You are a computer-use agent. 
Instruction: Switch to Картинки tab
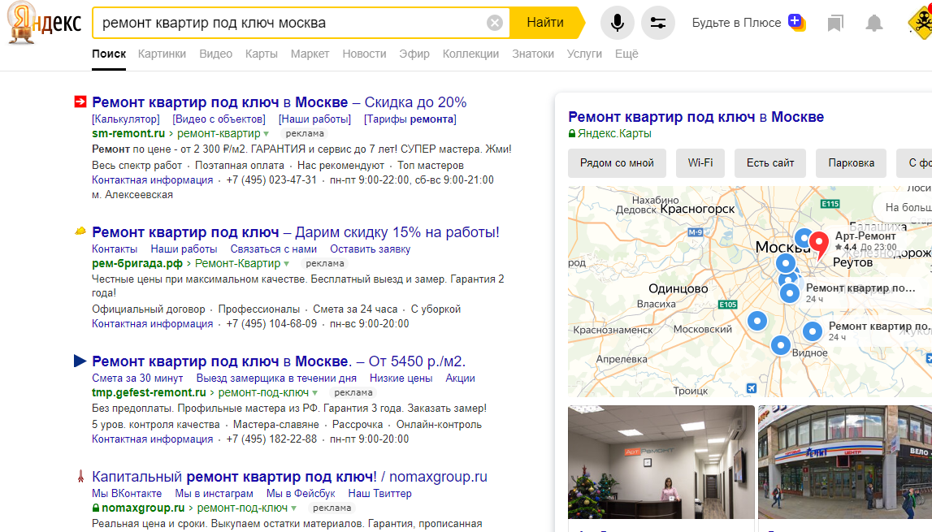tap(162, 54)
